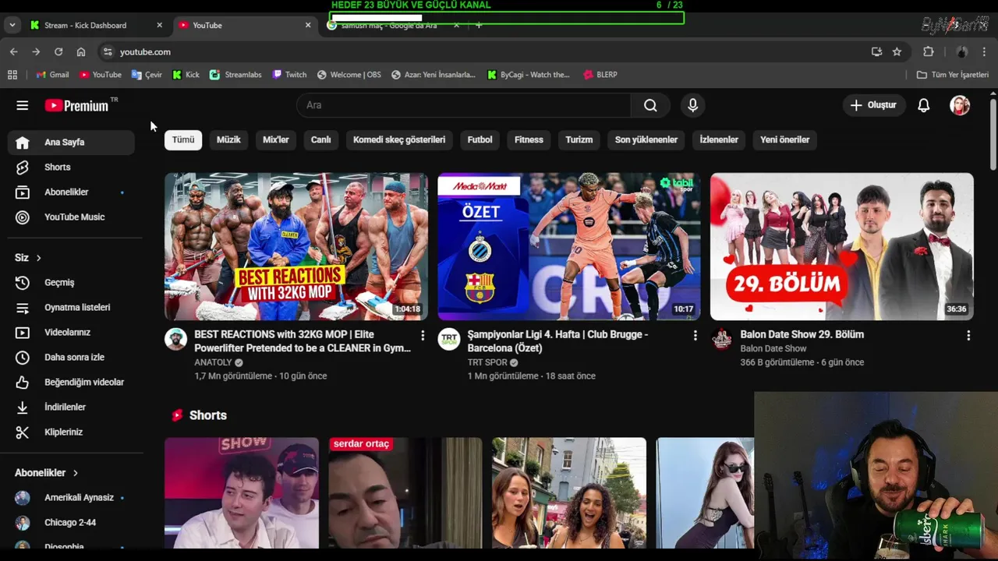Viewport: 998px width, 561px height.
Task: Open the BLERP bookmark
Action: tap(600, 75)
